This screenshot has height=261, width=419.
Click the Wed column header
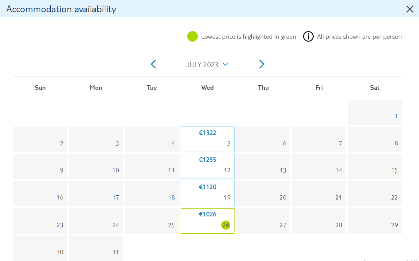pos(208,88)
